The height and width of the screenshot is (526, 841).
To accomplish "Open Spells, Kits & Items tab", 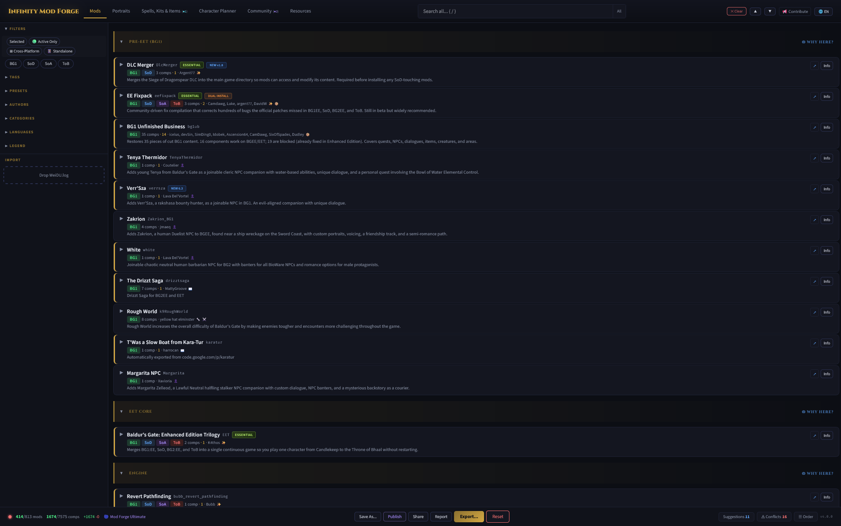I will (164, 11).
